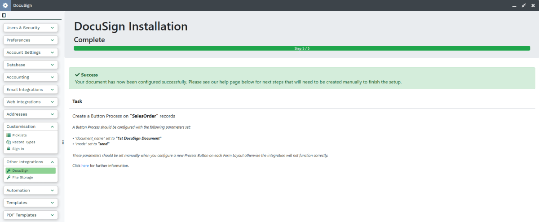Viewport: 539px width, 222px height.
Task: Close the DocuSign window
Action: tap(533, 5)
